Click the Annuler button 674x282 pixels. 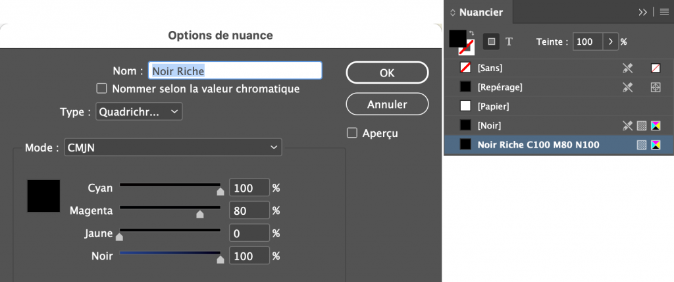coord(387,104)
